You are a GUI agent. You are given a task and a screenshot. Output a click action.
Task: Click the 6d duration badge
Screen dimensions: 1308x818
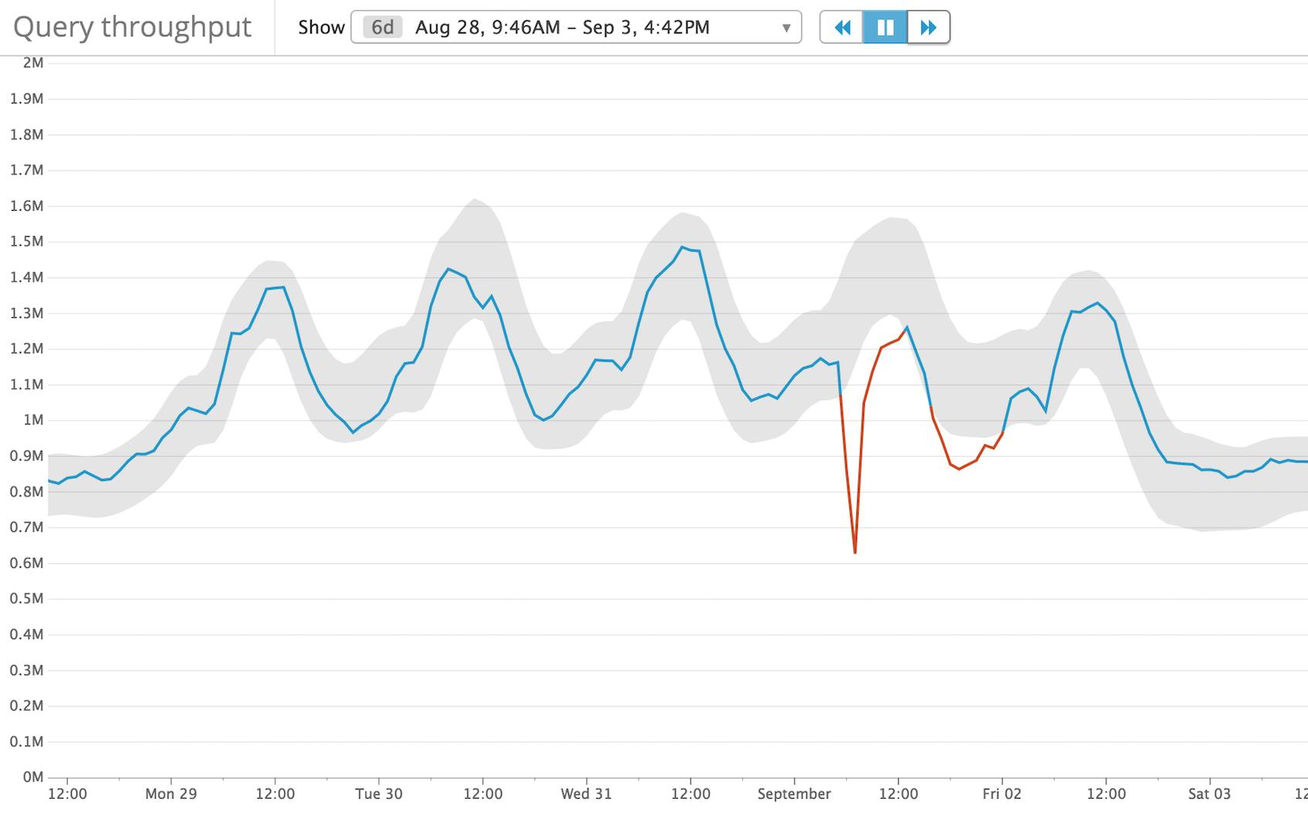382,28
